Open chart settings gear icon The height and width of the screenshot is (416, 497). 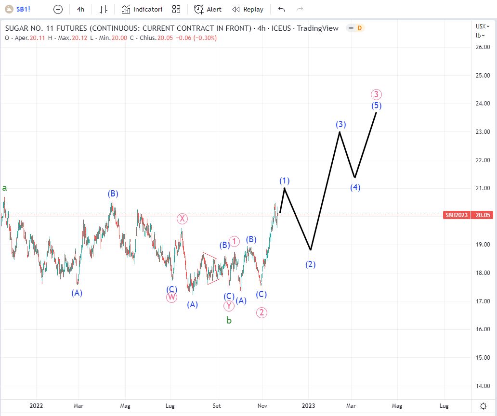[483, 406]
